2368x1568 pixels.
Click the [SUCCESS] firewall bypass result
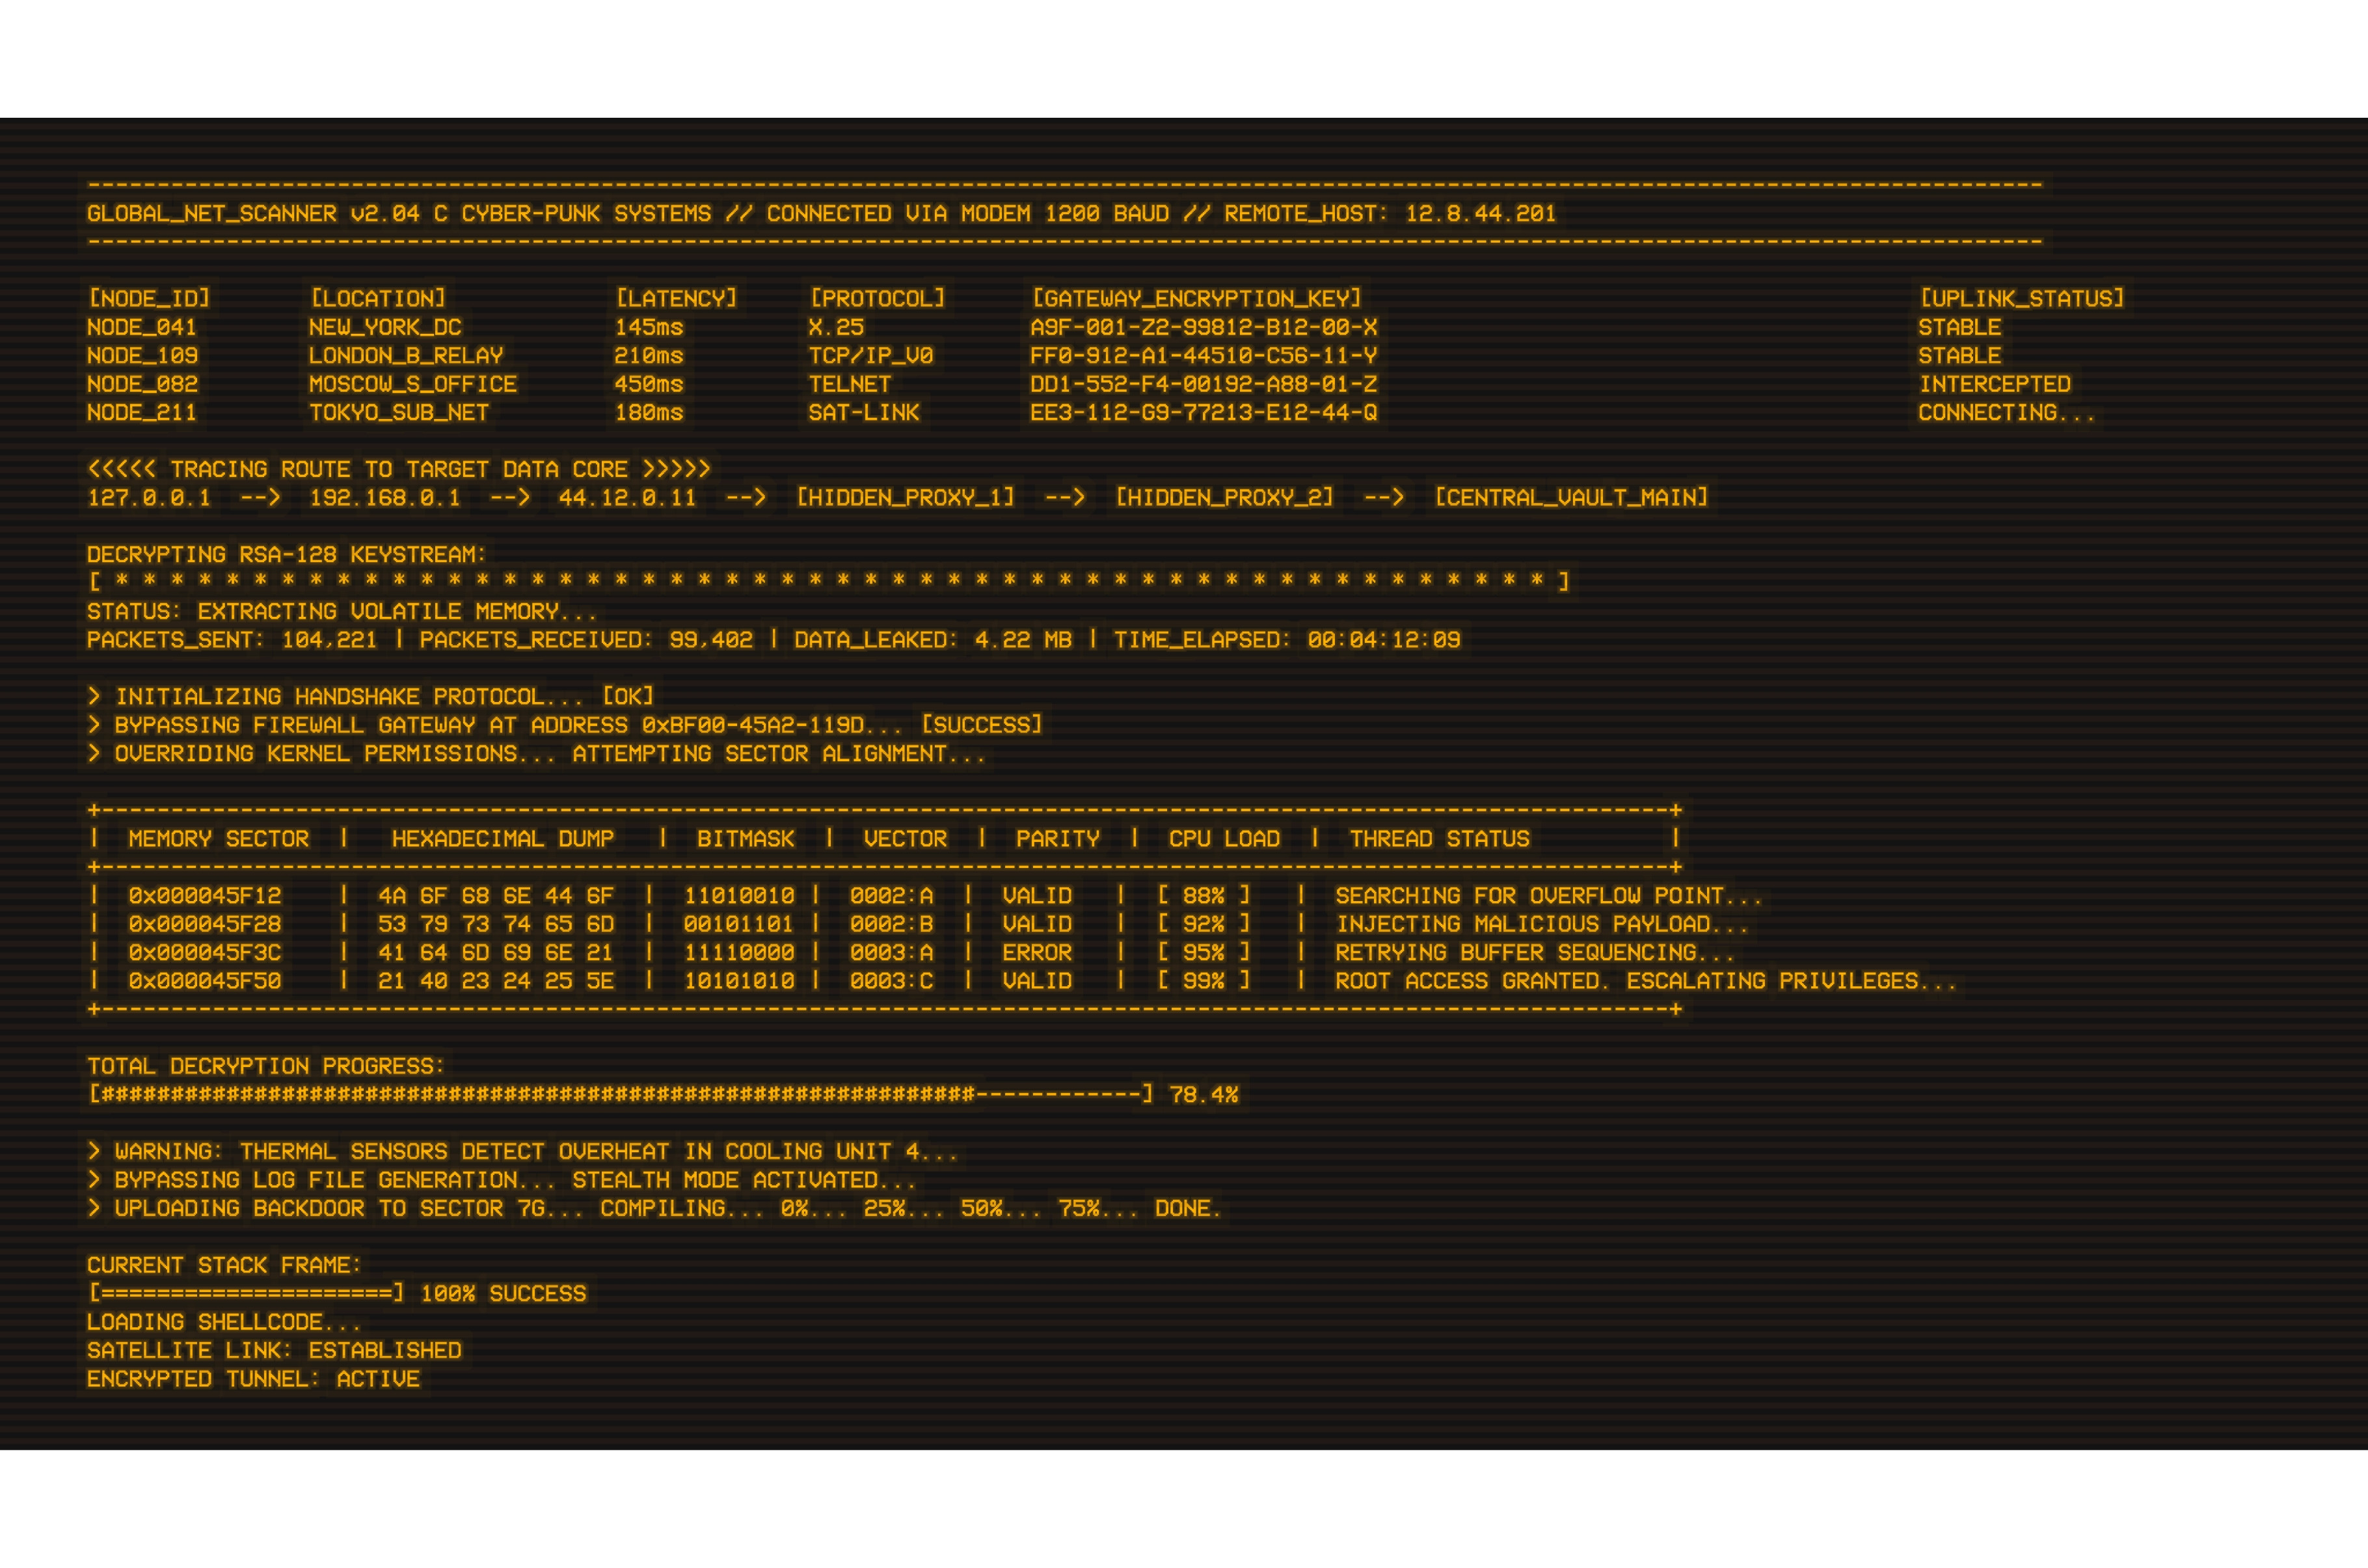(x=980, y=724)
